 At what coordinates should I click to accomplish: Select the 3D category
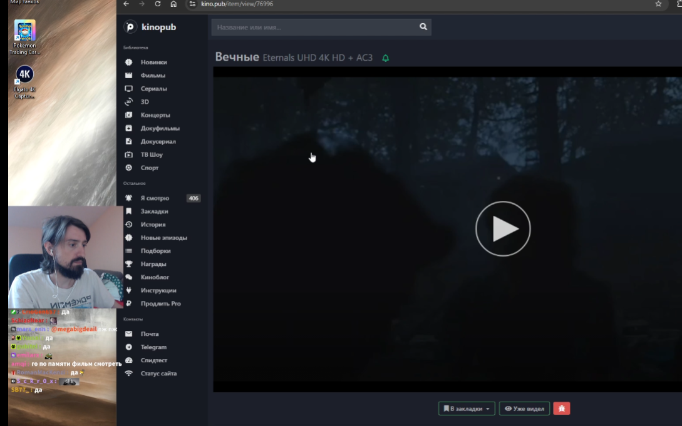(x=145, y=101)
